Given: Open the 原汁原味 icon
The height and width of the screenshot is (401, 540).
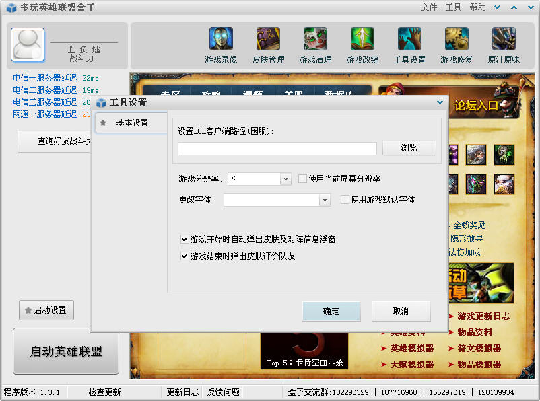Looking at the screenshot, I should 504,39.
